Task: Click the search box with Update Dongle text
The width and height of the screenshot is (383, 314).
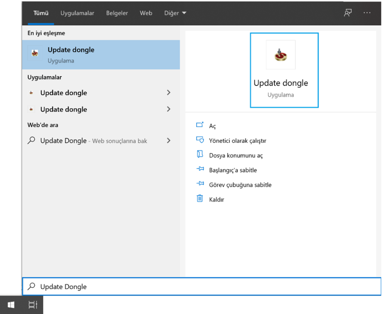Action: pos(202,287)
